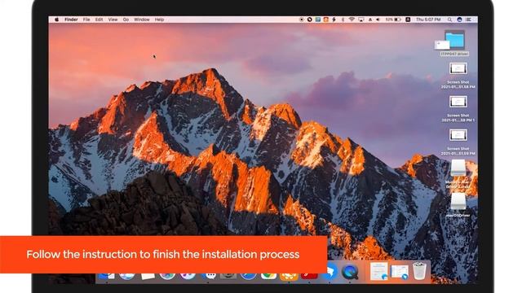Open the document stack beside QuickTime
The height and width of the screenshot is (293, 522).
pos(378,271)
